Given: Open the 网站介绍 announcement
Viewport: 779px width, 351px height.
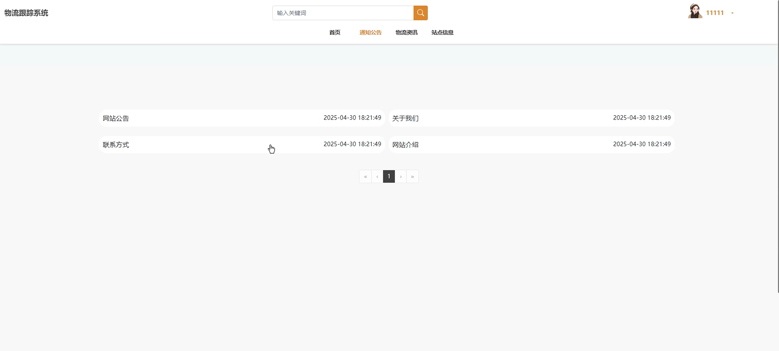Looking at the screenshot, I should [406, 145].
